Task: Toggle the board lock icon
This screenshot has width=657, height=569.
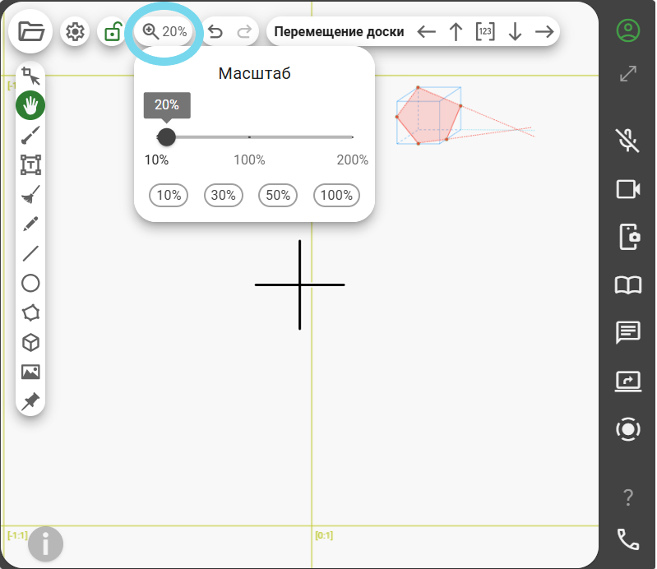Action: pos(112,32)
